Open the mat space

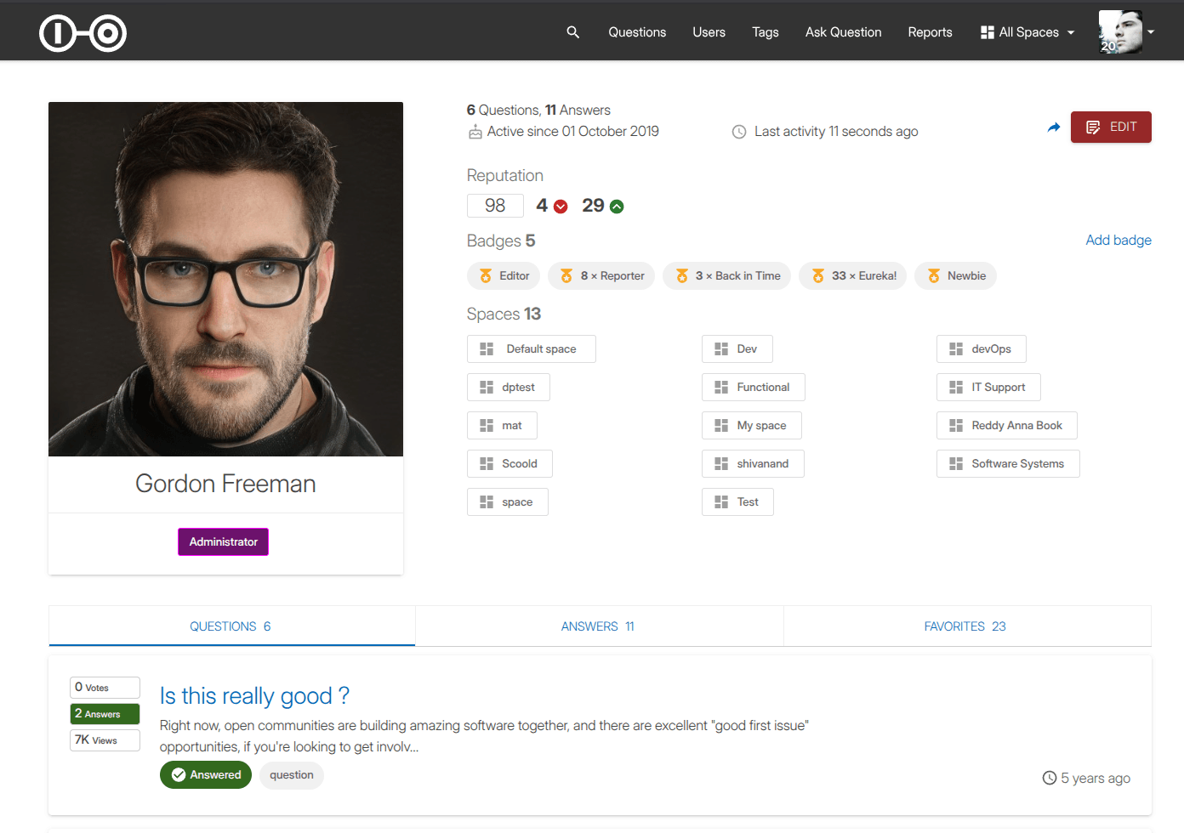[502, 426]
